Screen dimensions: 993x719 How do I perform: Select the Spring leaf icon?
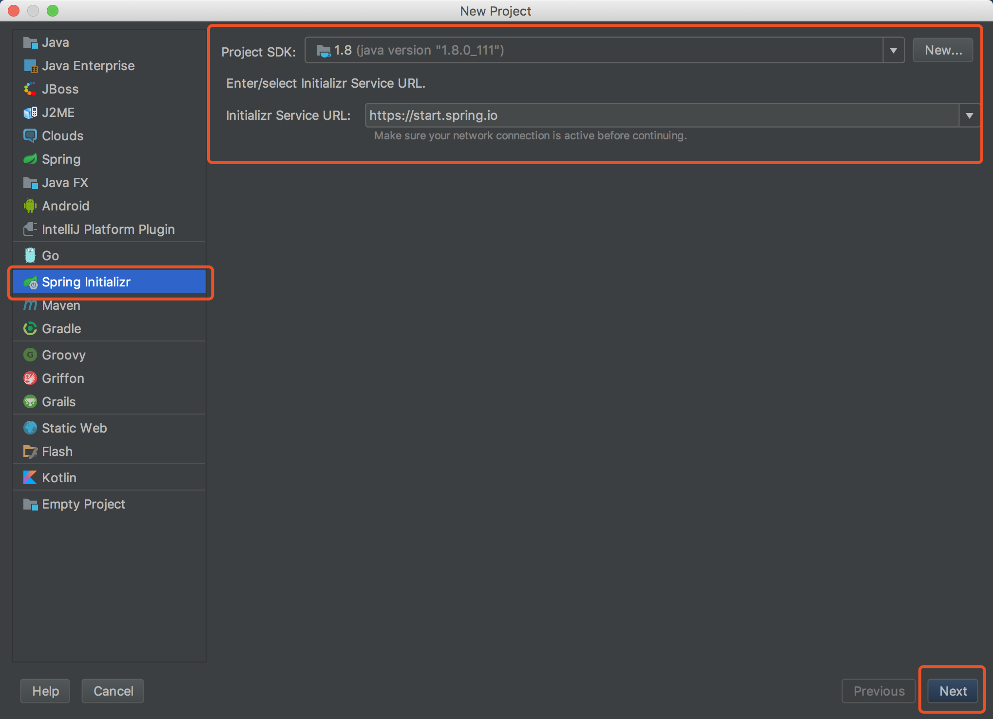tap(30, 159)
